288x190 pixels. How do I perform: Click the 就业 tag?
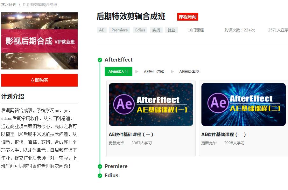(171, 30)
